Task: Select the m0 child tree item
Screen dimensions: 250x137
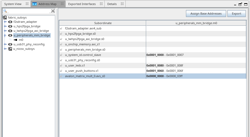Action: click(21, 40)
